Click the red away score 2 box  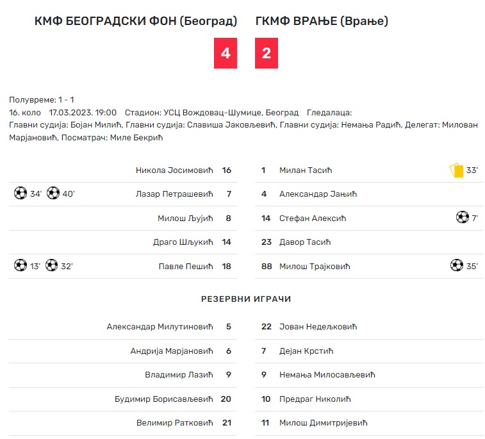tap(267, 53)
